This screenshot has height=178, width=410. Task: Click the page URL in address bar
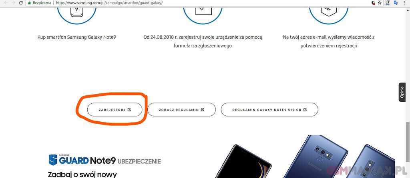[109, 3]
